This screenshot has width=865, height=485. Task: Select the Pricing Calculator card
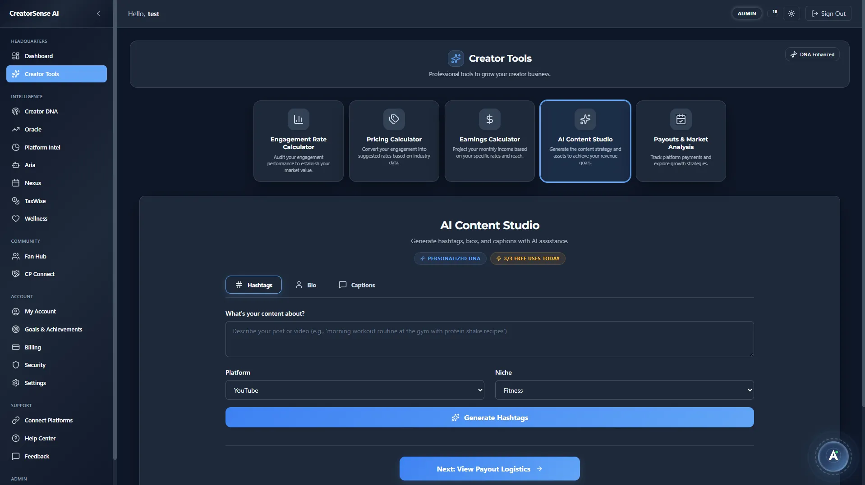[394, 141]
